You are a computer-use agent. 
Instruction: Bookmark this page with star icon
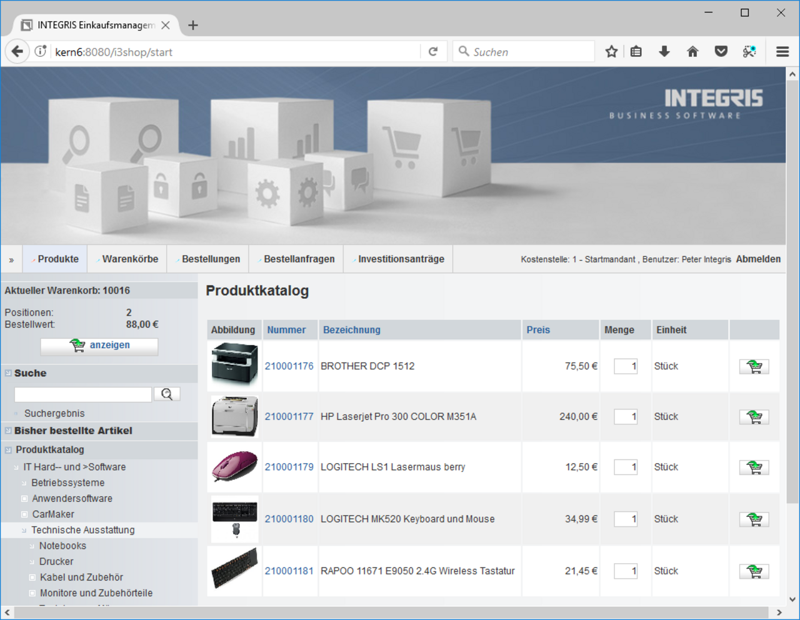tap(611, 51)
